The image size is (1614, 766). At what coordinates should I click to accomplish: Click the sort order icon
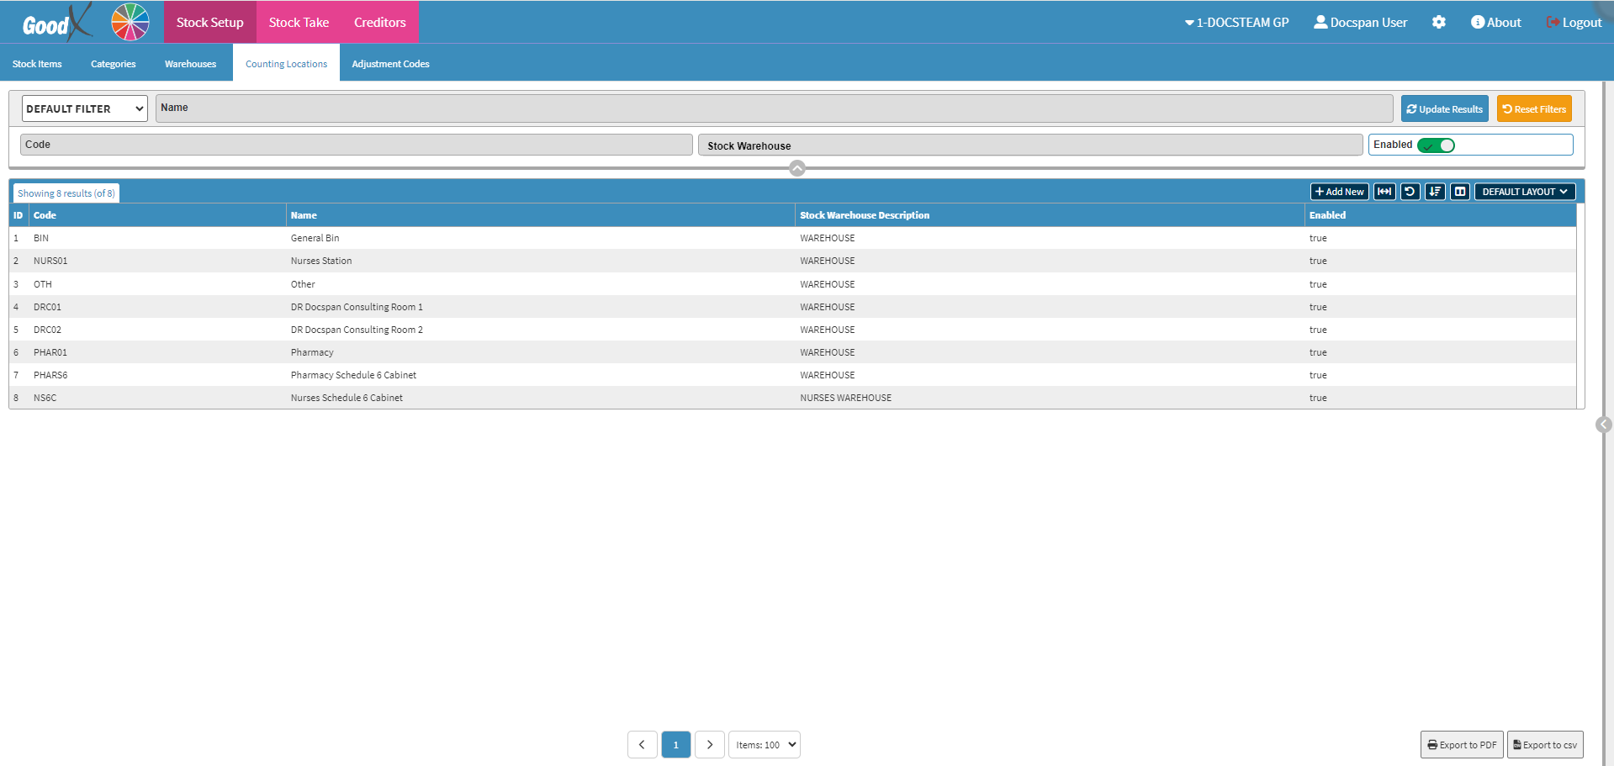pyautogui.click(x=1435, y=192)
